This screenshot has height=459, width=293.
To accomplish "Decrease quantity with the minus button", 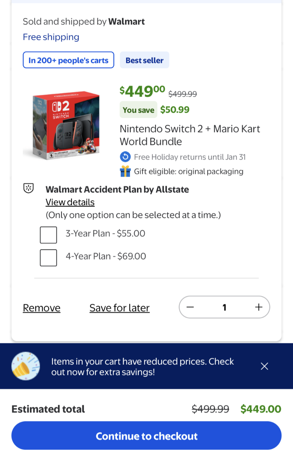I will pyautogui.click(x=190, y=307).
